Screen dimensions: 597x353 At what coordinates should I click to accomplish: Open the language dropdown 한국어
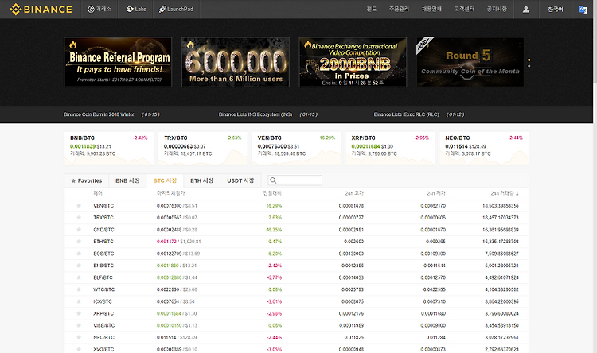click(x=555, y=9)
